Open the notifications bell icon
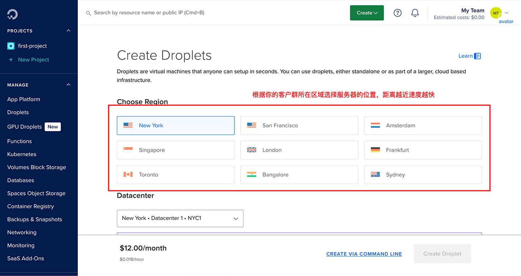Image resolution: width=521 pixels, height=276 pixels. [x=415, y=13]
